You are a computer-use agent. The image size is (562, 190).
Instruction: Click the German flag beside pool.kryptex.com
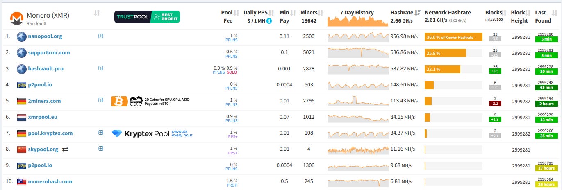coord(21,133)
